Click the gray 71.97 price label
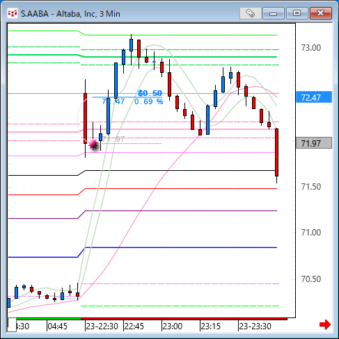Screen dimensions: 339x339 pos(314,143)
